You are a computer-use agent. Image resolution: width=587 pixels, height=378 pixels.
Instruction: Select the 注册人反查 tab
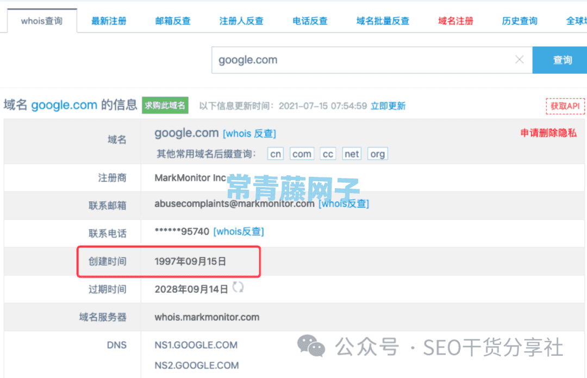pyautogui.click(x=241, y=21)
